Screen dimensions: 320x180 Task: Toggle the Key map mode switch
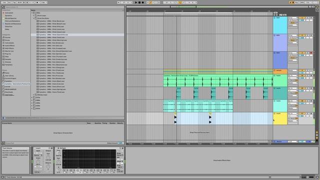[x=296, y=2]
